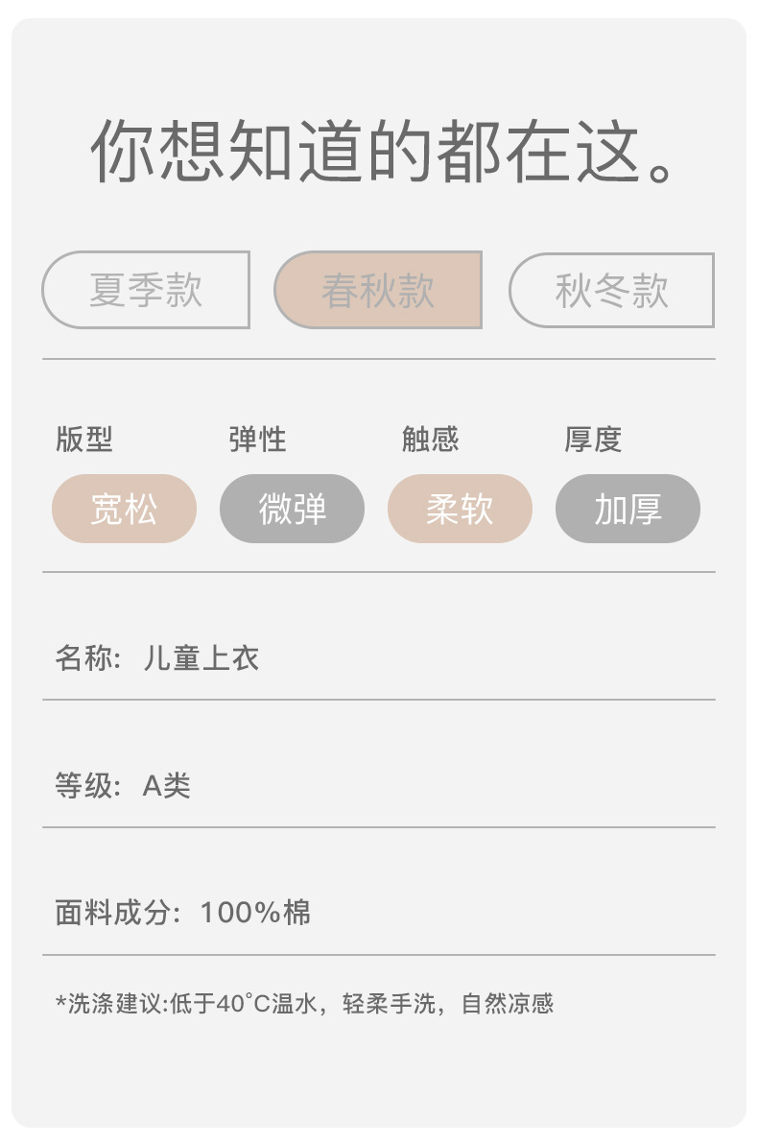Toggle the 柔软 touch pill
The height and width of the screenshot is (1144, 758).
[x=460, y=509]
